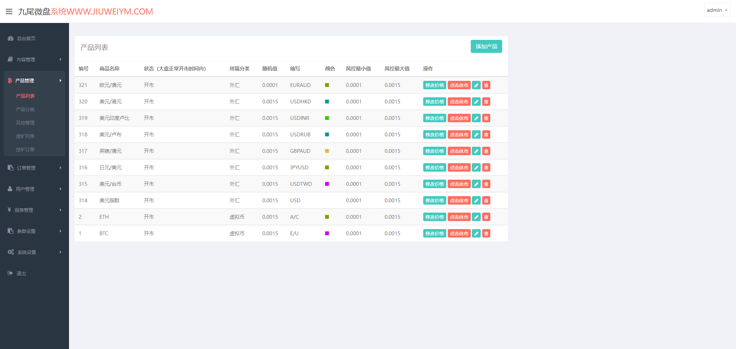Click the logout icon beside 退出
Image resolution: width=736 pixels, height=349 pixels.
pyautogui.click(x=10, y=273)
